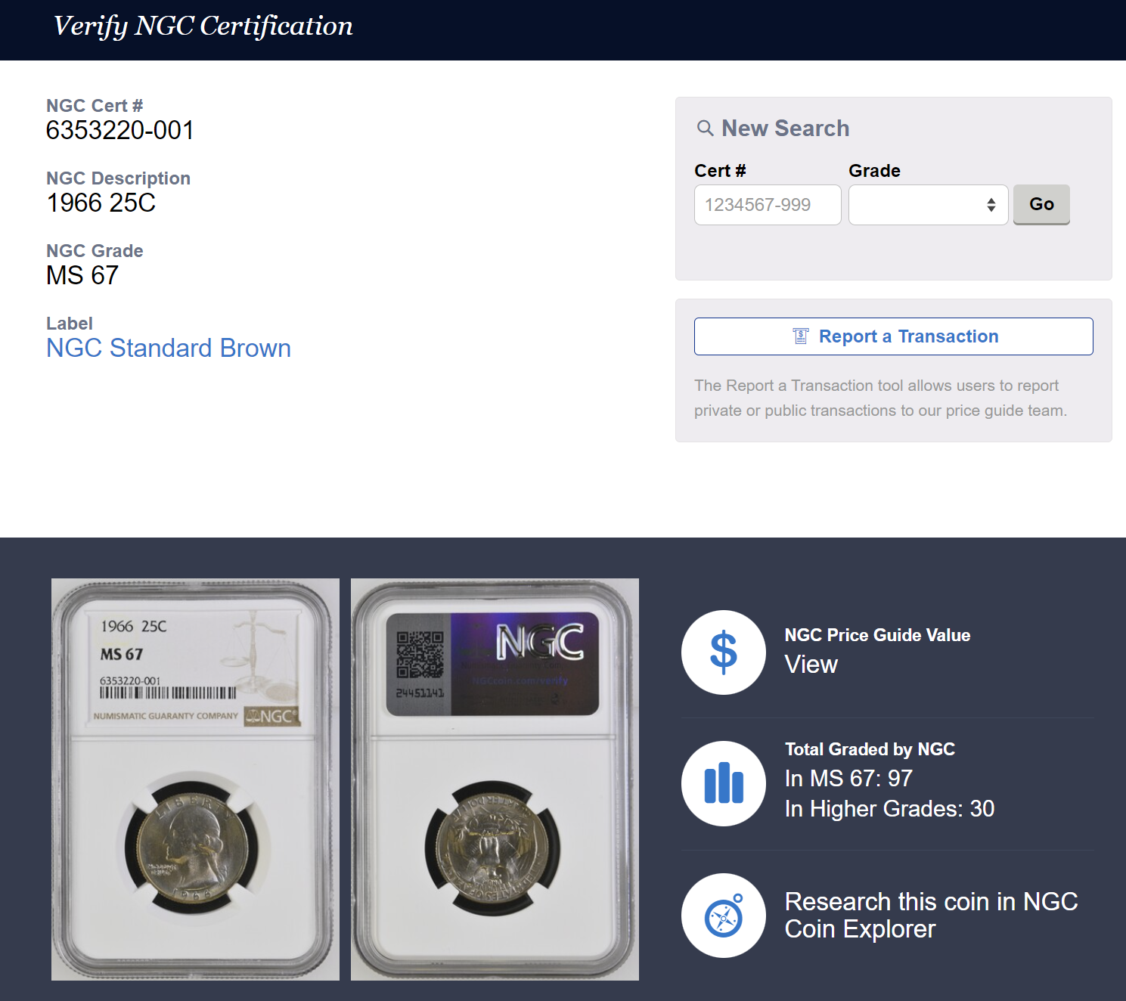Focus the Cert # input field

click(x=768, y=205)
